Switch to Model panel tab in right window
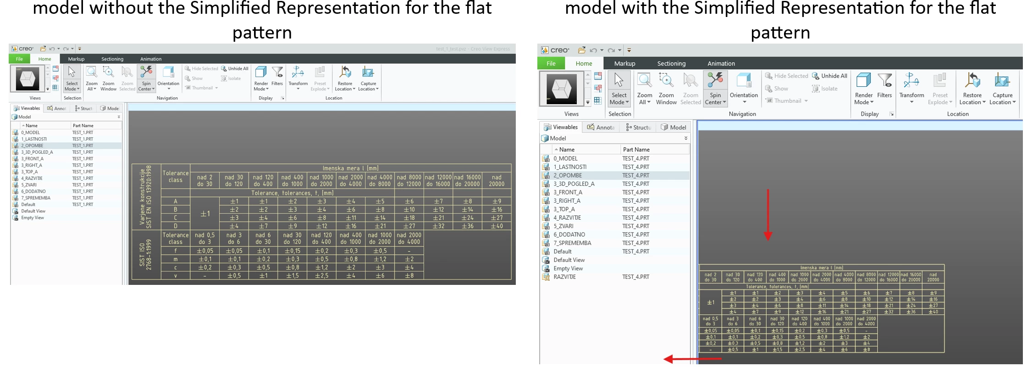 pyautogui.click(x=673, y=127)
